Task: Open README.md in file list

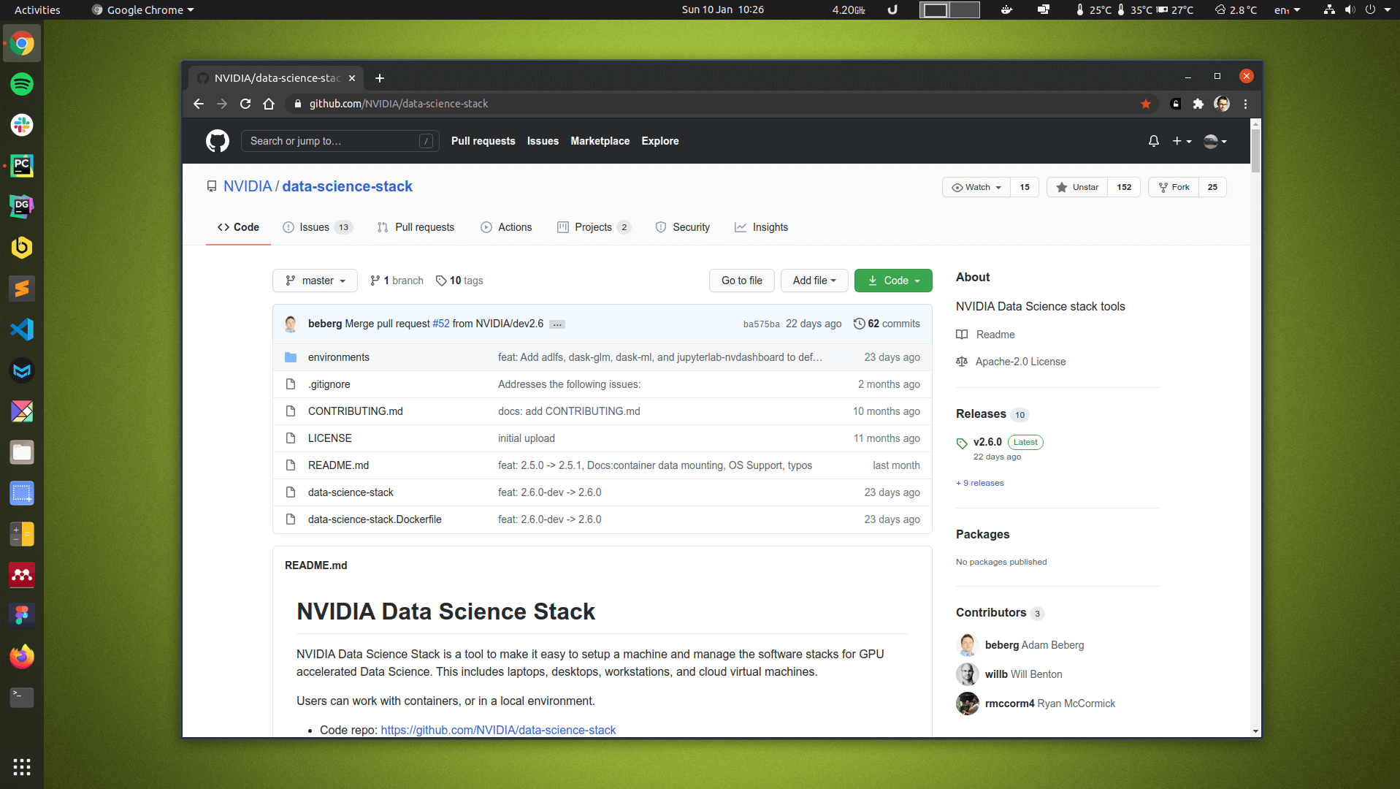Action: click(x=338, y=465)
